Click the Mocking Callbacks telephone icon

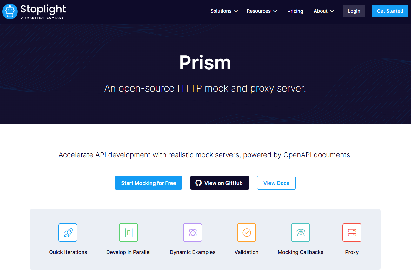coord(301,233)
